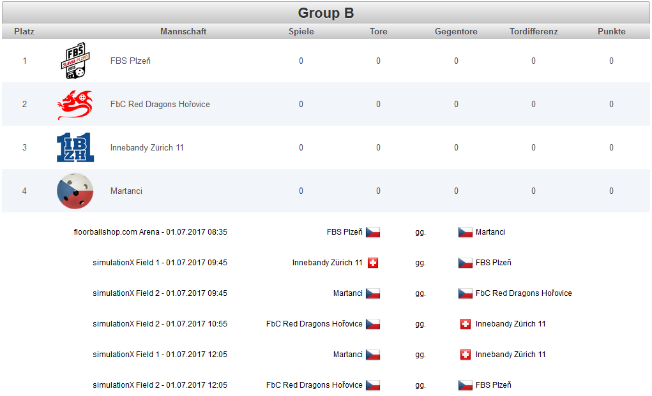This screenshot has height=396, width=652.
Task: Click Czech flag beside FBS Plzeň in last match
Action: coord(466,385)
